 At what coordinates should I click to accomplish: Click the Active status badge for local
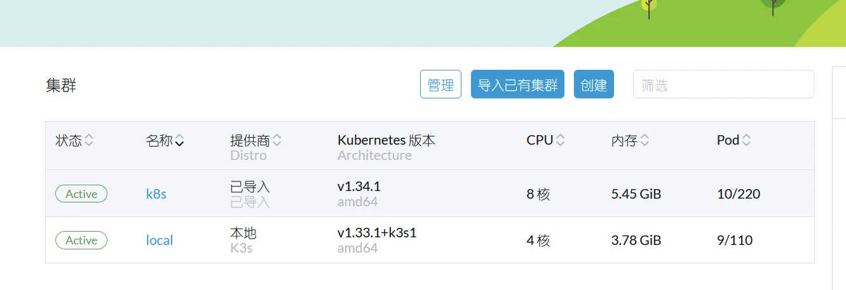click(81, 241)
